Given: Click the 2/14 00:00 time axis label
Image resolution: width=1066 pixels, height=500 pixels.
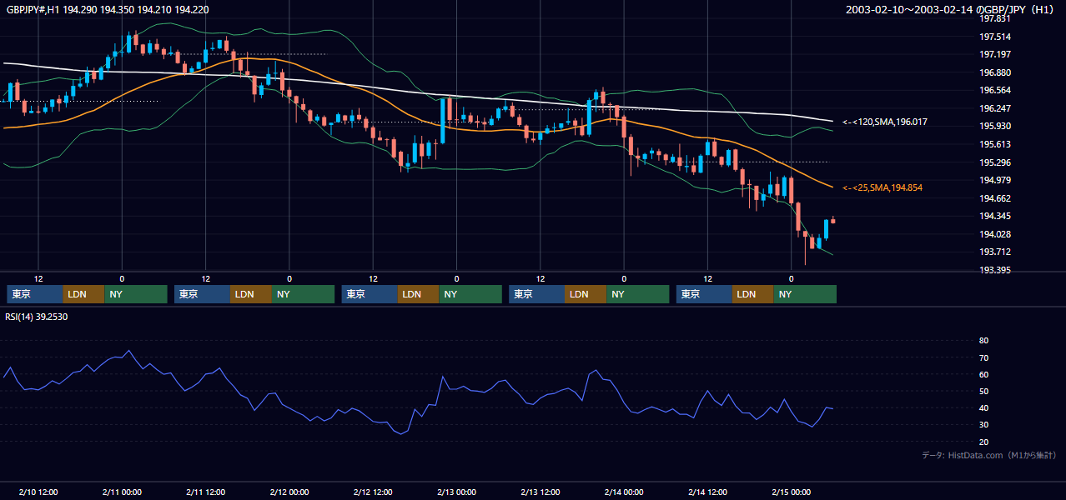Looking at the screenshot, I should click(x=624, y=492).
